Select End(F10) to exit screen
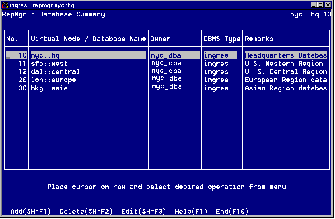The width and height of the screenshot is (335, 219). 232,211
